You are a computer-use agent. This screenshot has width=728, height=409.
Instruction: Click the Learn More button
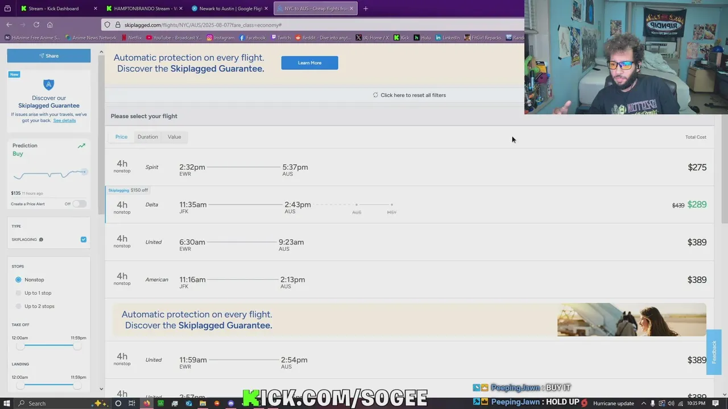point(309,63)
